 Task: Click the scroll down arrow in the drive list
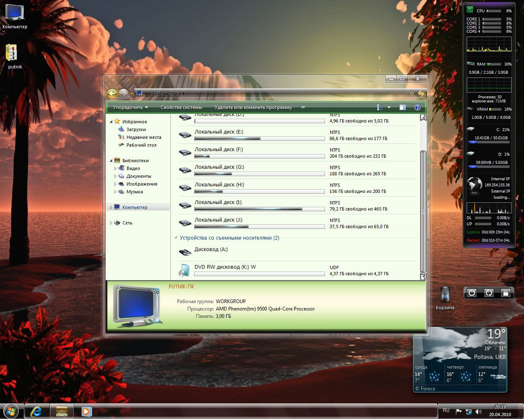coord(423,277)
